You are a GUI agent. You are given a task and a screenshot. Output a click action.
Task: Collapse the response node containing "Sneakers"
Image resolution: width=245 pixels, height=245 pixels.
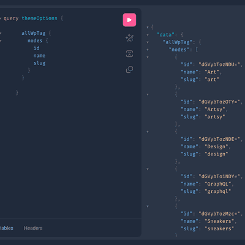(148, 206)
